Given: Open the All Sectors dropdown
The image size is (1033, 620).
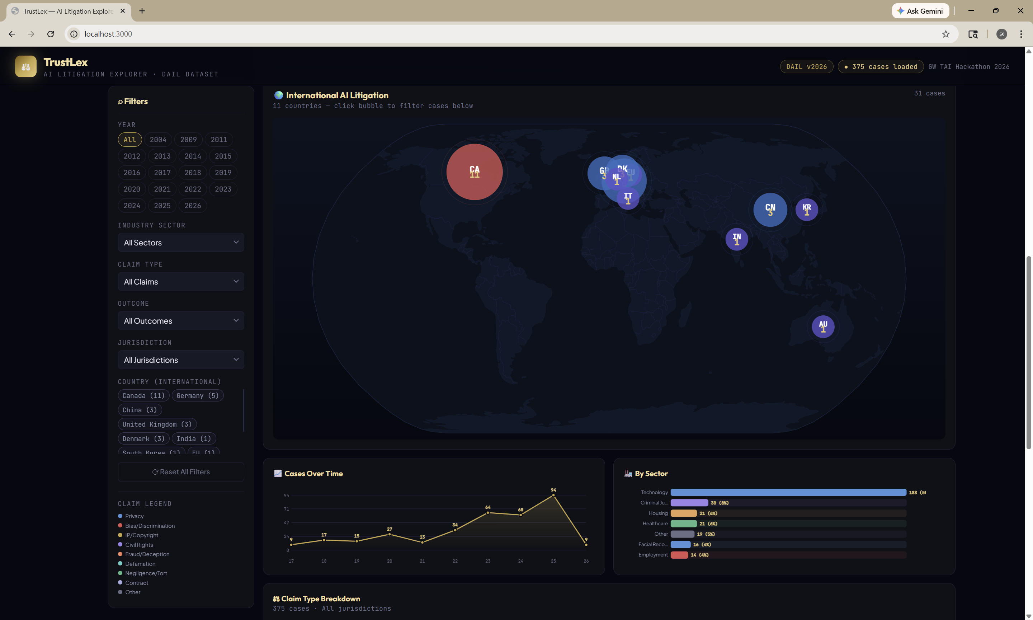Looking at the screenshot, I should click(181, 243).
